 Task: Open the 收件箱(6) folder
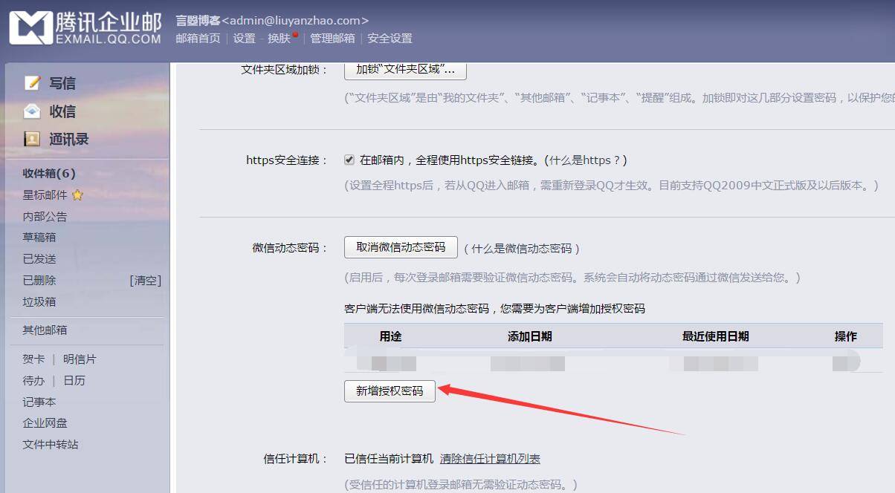coord(49,173)
